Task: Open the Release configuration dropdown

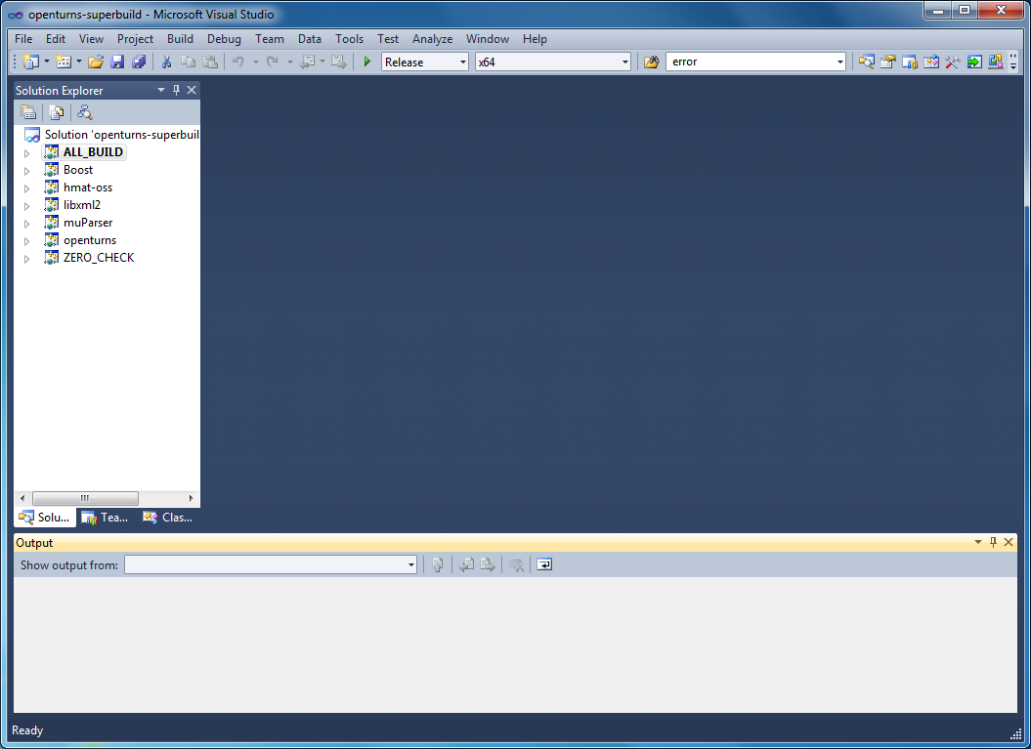Action: pyautogui.click(x=463, y=61)
